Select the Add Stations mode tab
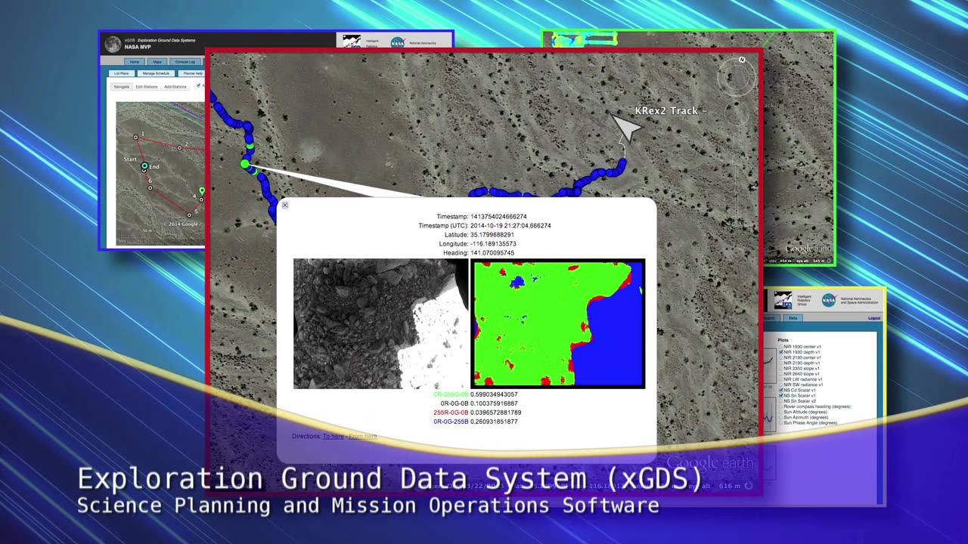 [x=175, y=87]
